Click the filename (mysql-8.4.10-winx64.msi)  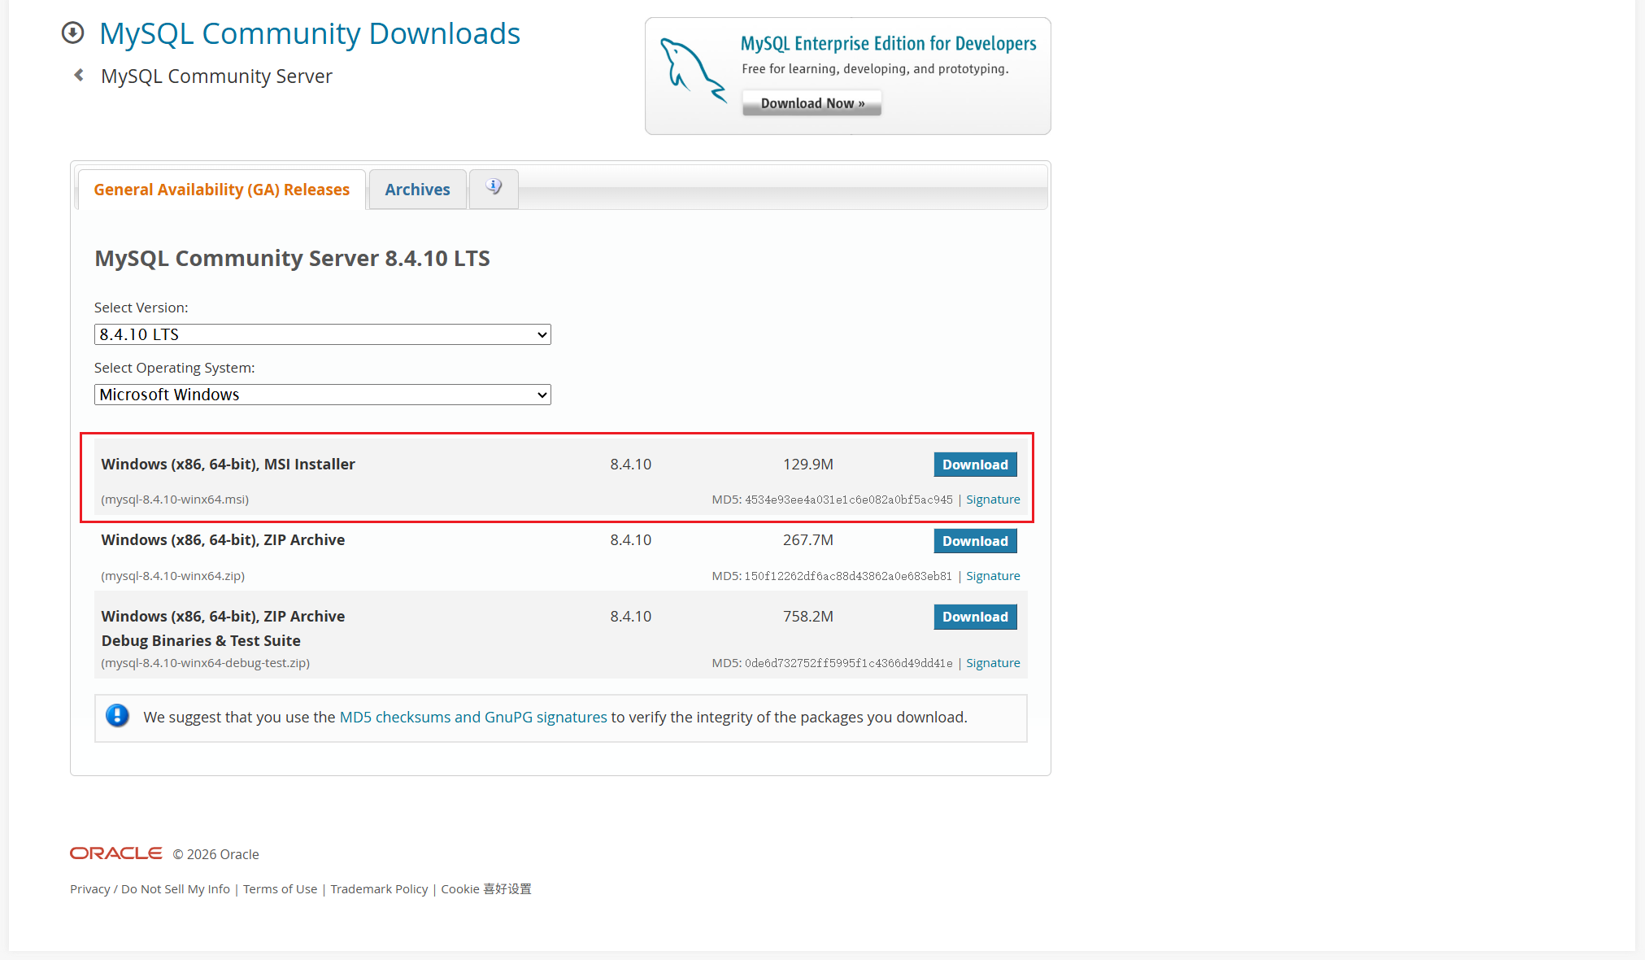(175, 500)
